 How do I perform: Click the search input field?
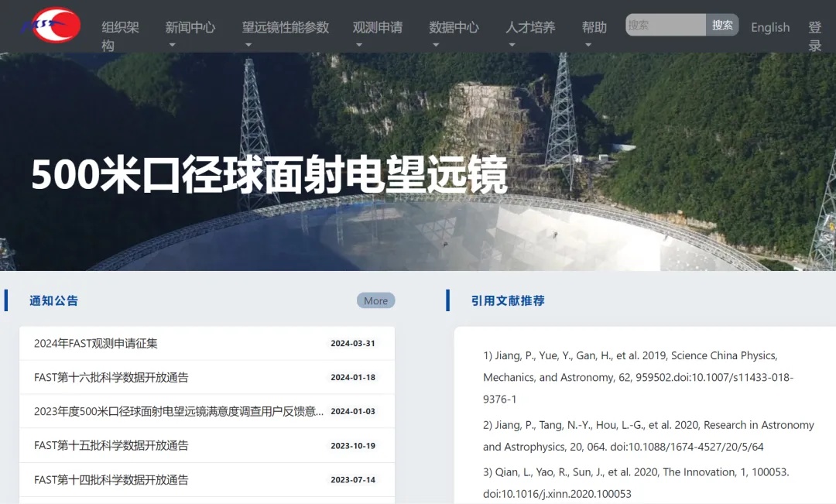[x=664, y=25]
